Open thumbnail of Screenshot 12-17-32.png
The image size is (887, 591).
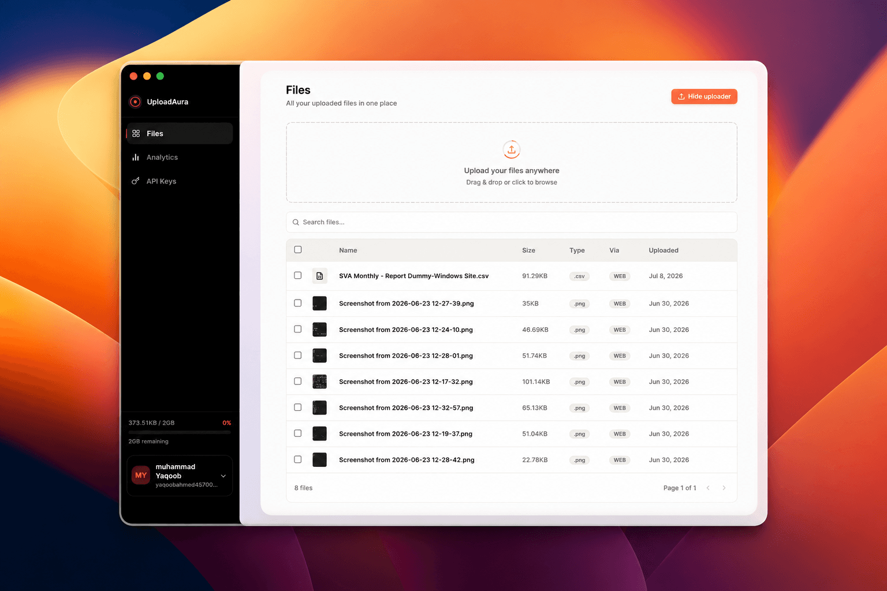point(319,381)
